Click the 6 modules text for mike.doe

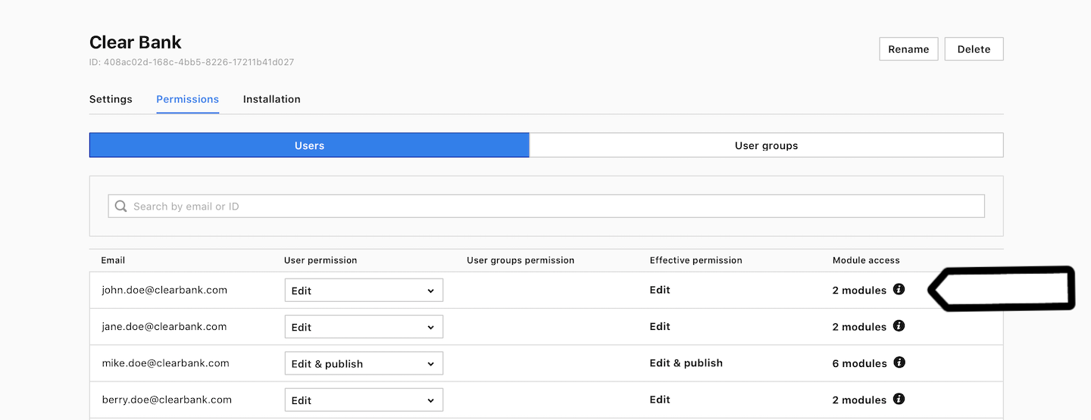pos(859,363)
